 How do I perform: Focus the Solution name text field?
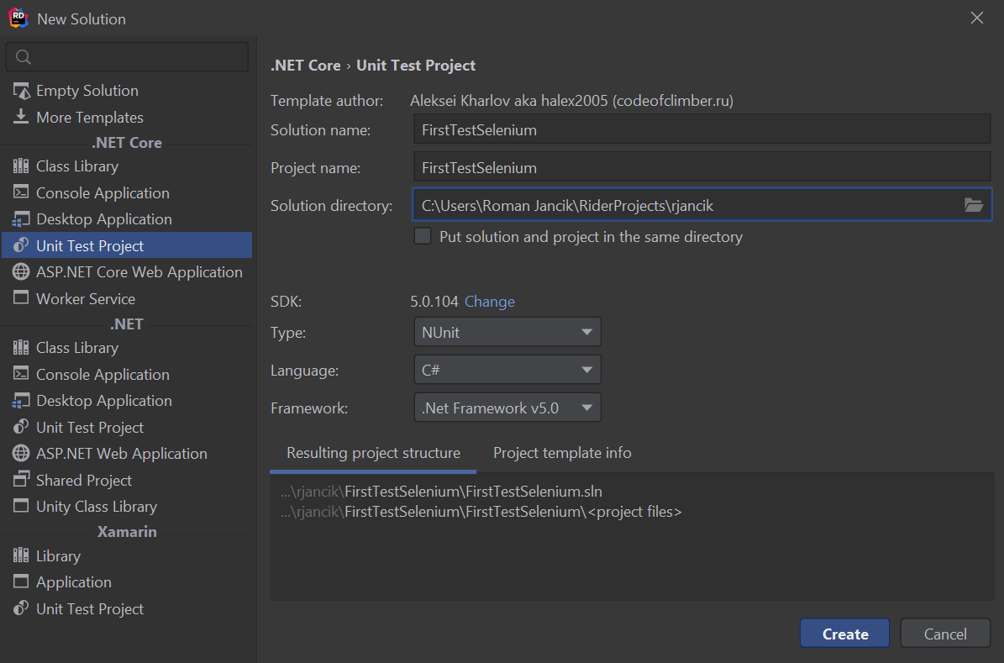(x=702, y=130)
